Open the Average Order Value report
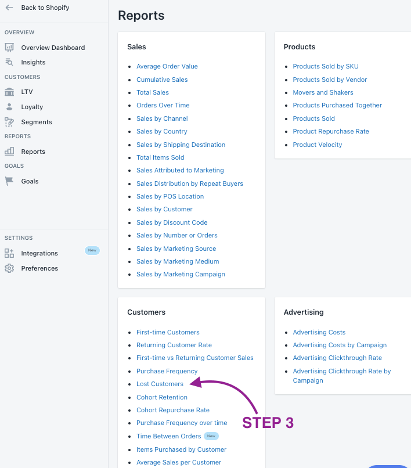Image resolution: width=411 pixels, height=468 pixels. point(167,66)
